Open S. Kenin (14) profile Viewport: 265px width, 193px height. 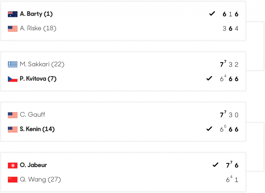pyautogui.click(x=37, y=129)
